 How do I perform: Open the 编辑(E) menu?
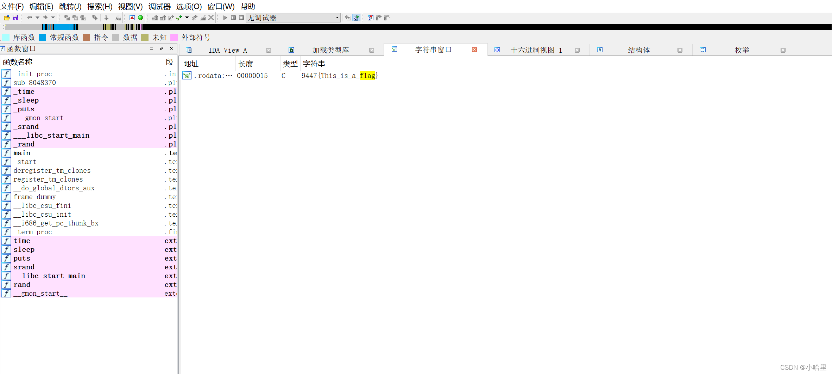42,7
